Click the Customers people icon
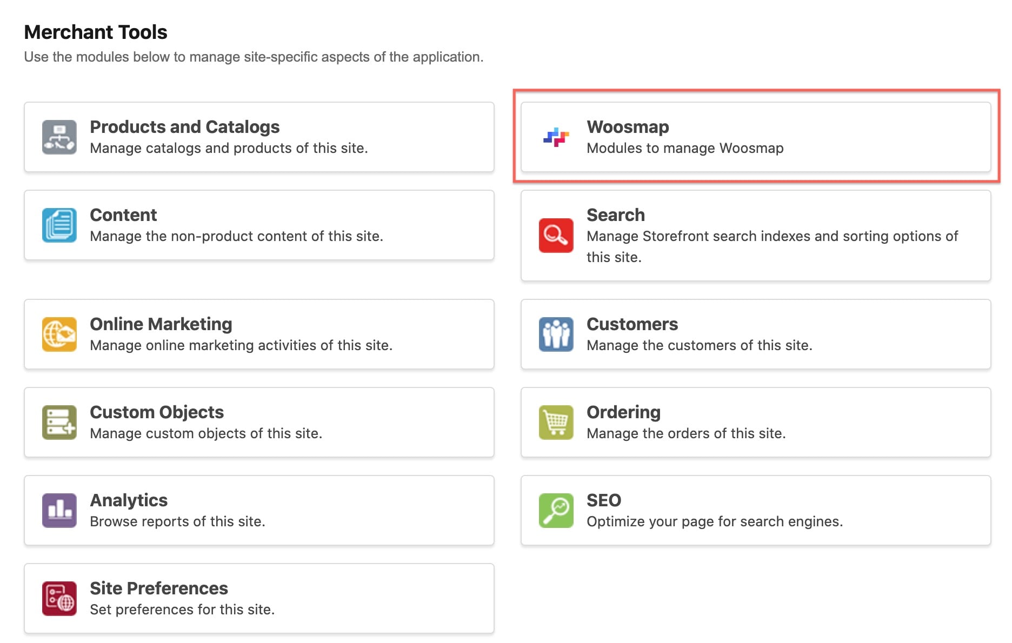The height and width of the screenshot is (643, 1012). (556, 334)
